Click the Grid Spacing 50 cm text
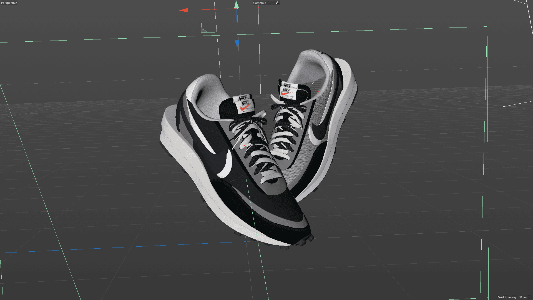This screenshot has width=533, height=300. [x=512, y=297]
